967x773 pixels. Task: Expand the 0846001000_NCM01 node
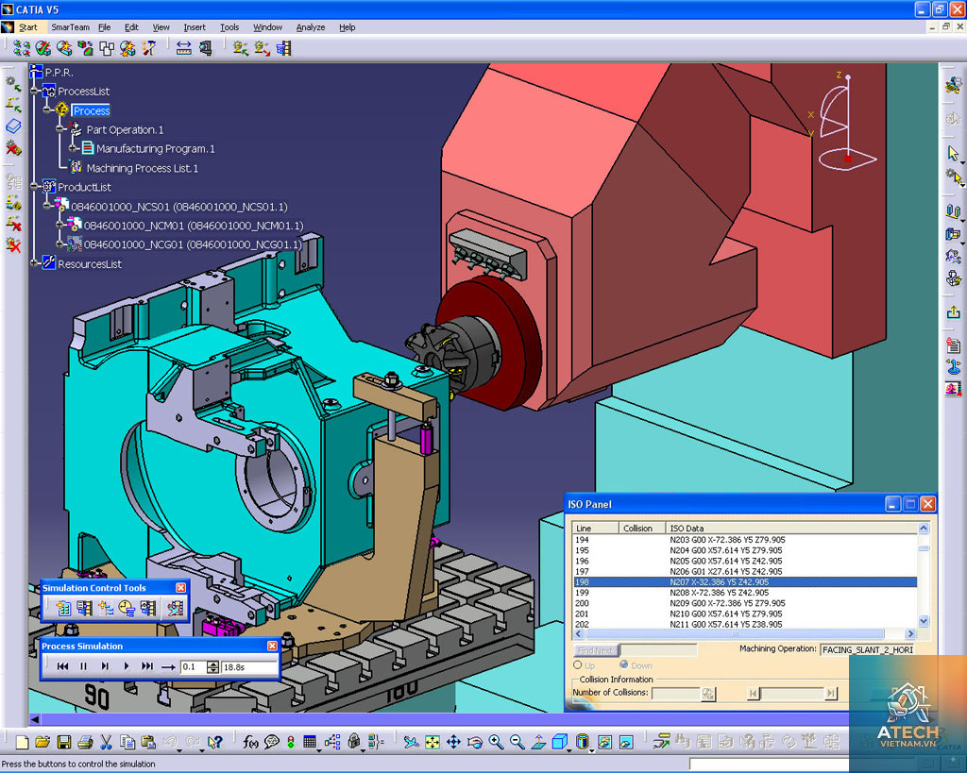(x=59, y=226)
